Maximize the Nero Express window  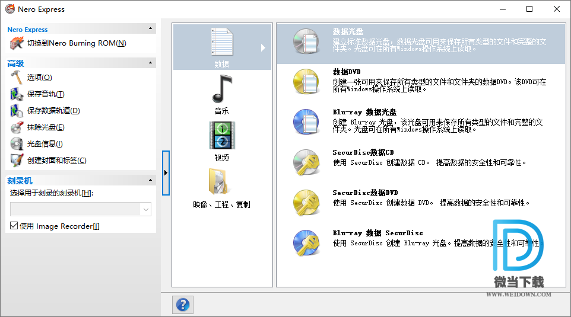pos(529,9)
